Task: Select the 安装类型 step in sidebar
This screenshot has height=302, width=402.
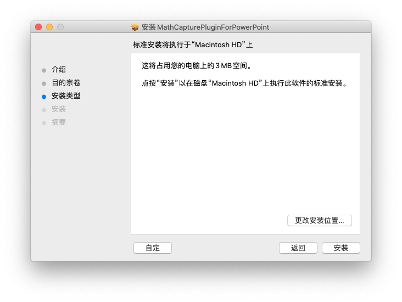Action: [x=66, y=96]
